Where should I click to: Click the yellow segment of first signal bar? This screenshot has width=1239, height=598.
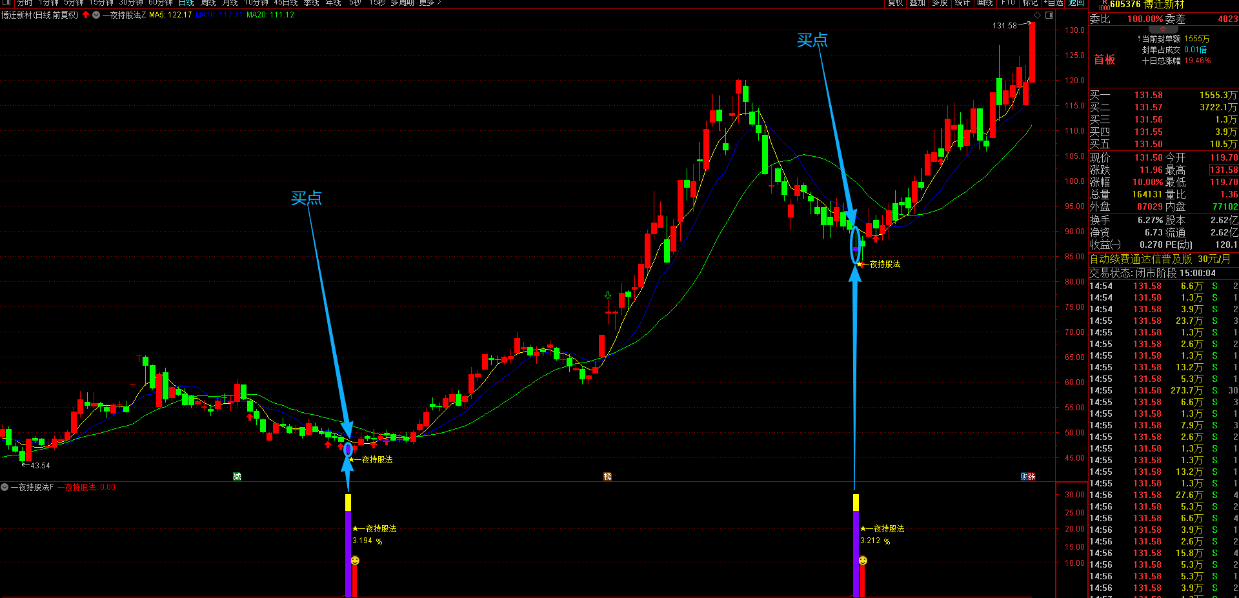tap(348, 503)
